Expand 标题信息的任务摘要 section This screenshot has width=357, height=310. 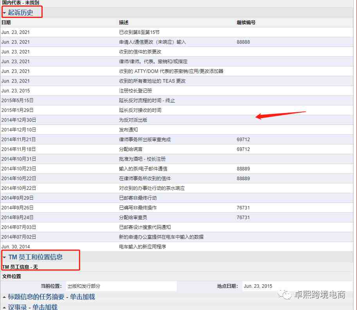(51, 297)
